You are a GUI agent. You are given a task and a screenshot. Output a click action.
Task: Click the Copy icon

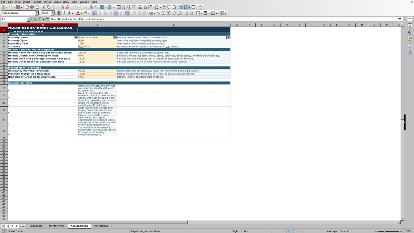click(x=49, y=7)
